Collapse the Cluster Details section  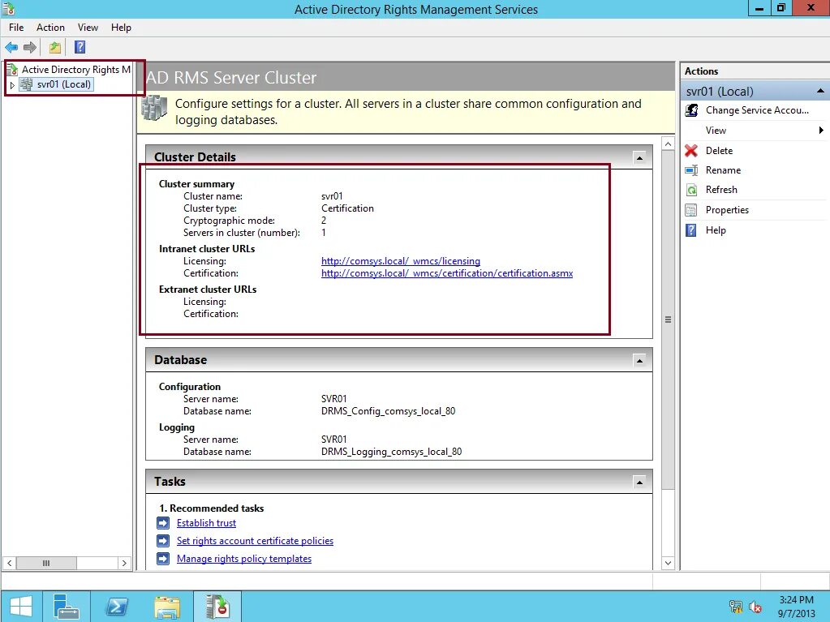point(639,157)
